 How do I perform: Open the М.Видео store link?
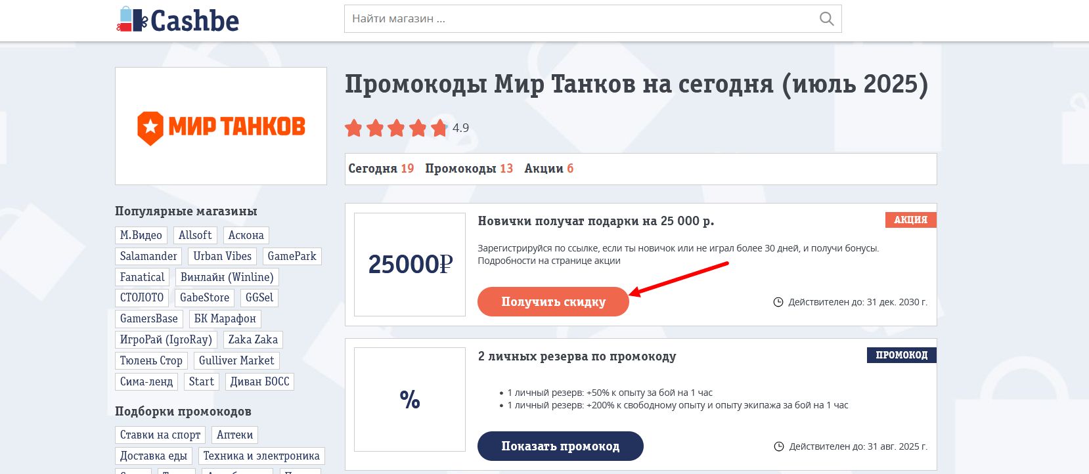tap(141, 235)
